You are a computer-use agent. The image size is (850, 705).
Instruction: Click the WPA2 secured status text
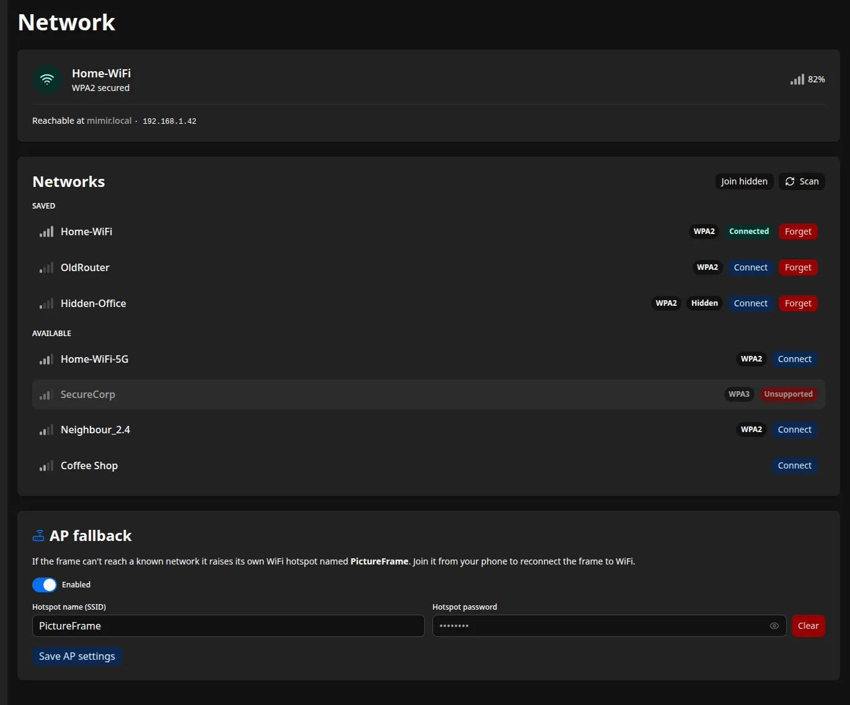coord(100,88)
